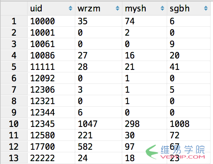213x164 pixels.
Task: Select row number 7 header
Action: 14,89
